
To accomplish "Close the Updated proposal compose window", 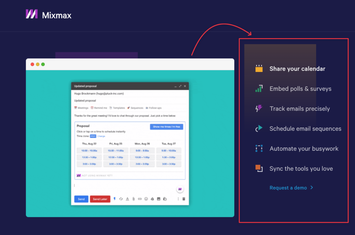I will coord(185,86).
